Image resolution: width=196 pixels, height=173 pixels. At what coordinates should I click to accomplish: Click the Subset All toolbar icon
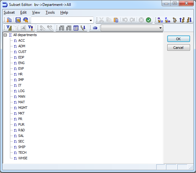[9, 20]
